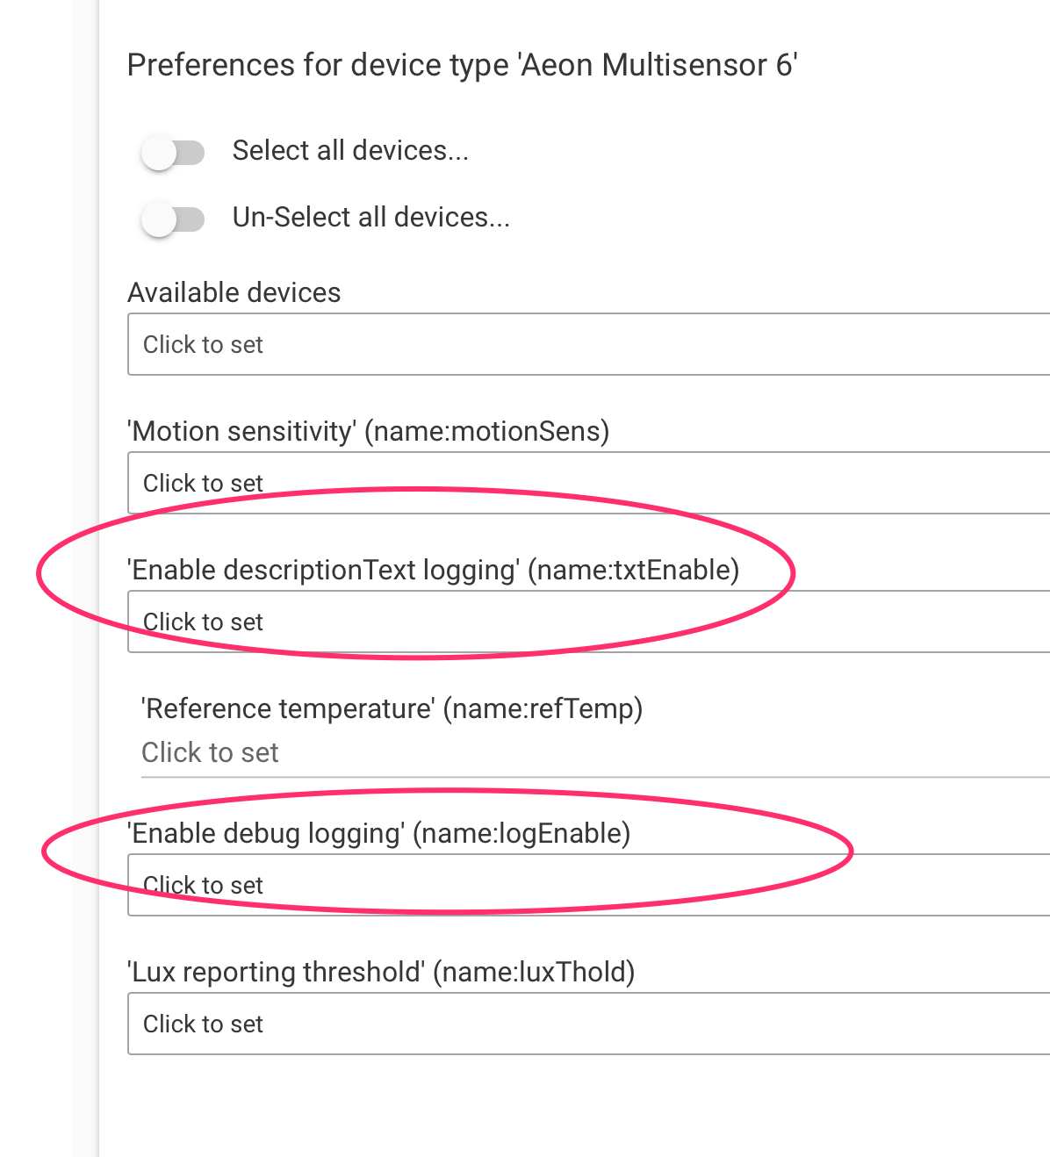Click the 'Enable descriptionText logging' label
Viewport: 1050px width, 1157px height.
(x=434, y=570)
